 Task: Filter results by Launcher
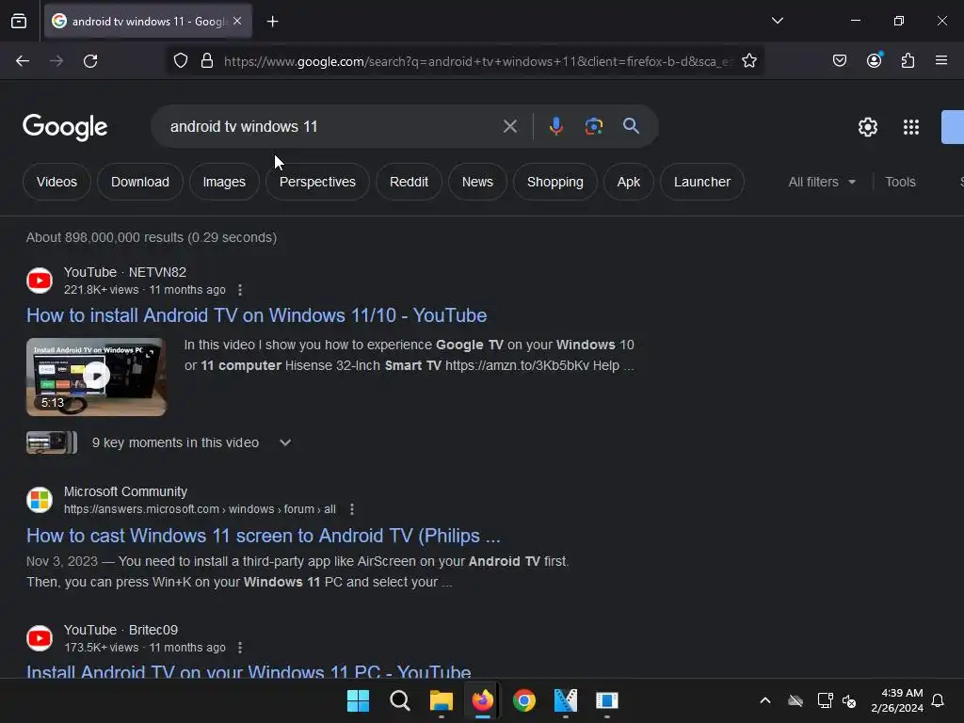click(x=702, y=182)
